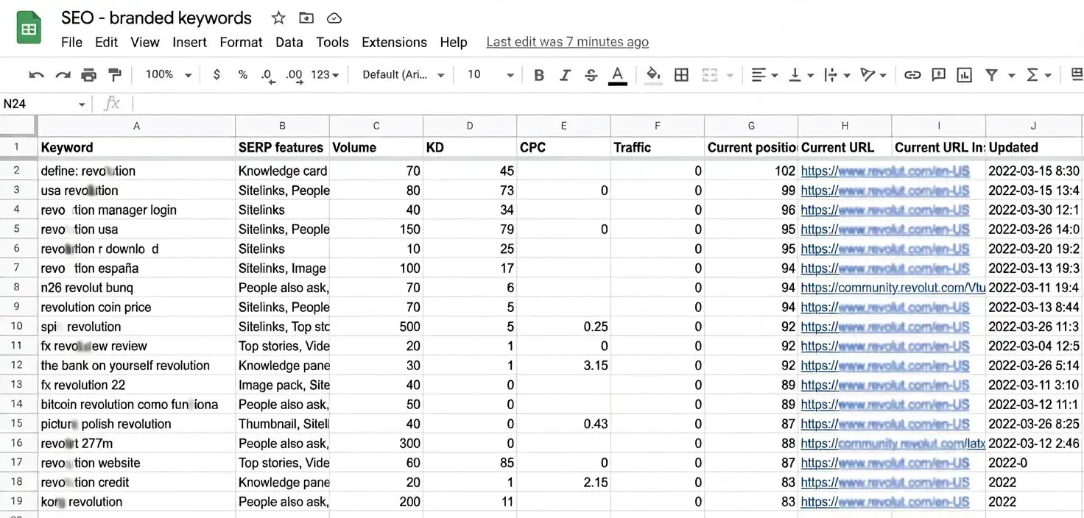Insert a chart
The image size is (1084, 518).
[x=964, y=74]
